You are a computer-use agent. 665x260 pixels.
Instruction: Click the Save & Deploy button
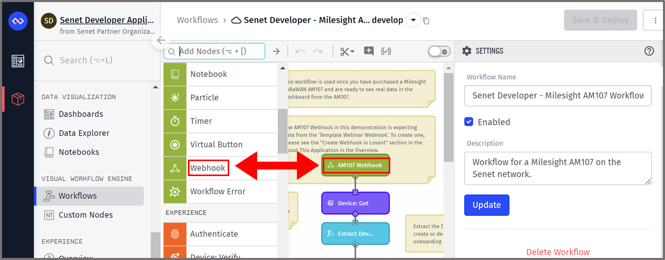(600, 21)
